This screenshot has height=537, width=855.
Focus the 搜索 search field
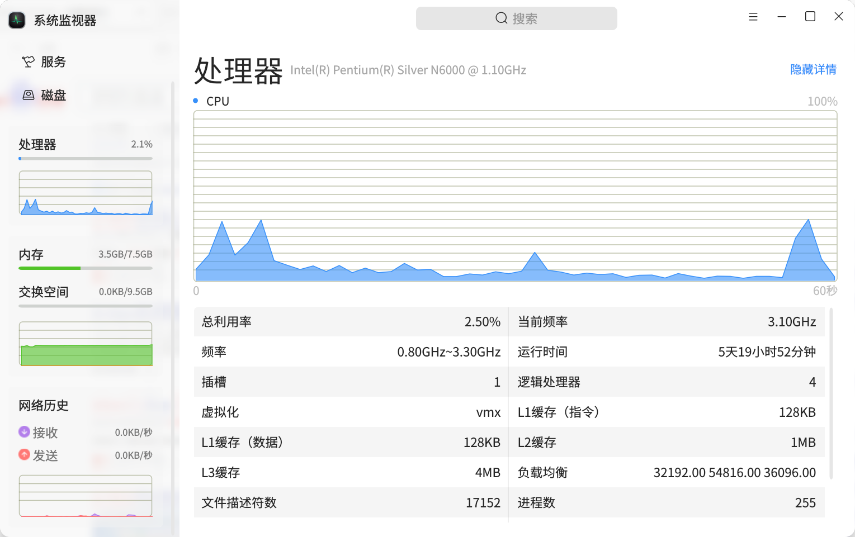pyautogui.click(x=517, y=18)
